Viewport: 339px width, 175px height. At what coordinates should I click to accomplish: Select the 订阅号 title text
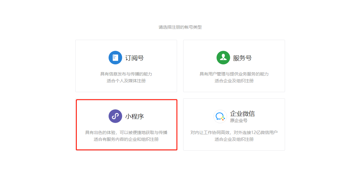click(x=134, y=58)
